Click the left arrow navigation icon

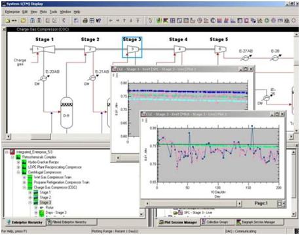pyautogui.click(x=111, y=21)
